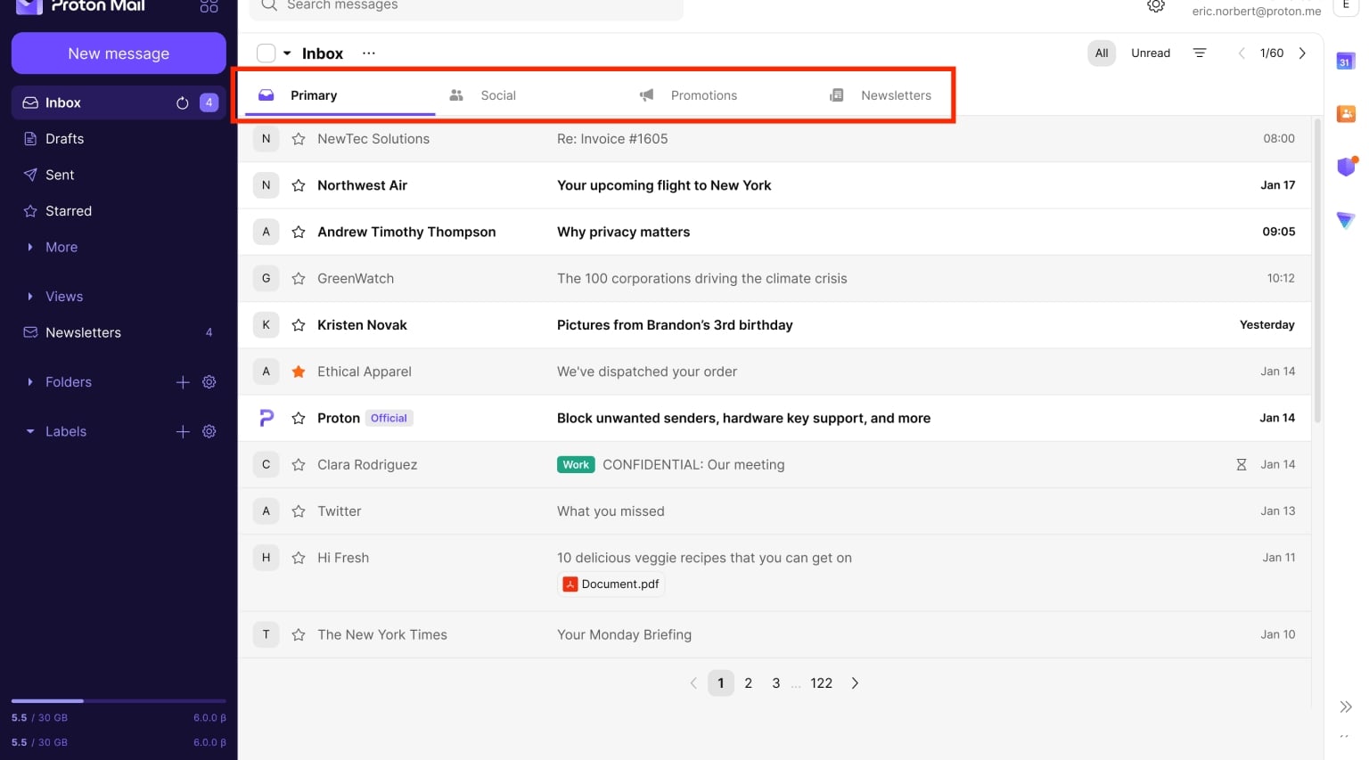Image resolution: width=1369 pixels, height=760 pixels.
Task: Star the NewTec Solutions email
Action: tap(299, 139)
